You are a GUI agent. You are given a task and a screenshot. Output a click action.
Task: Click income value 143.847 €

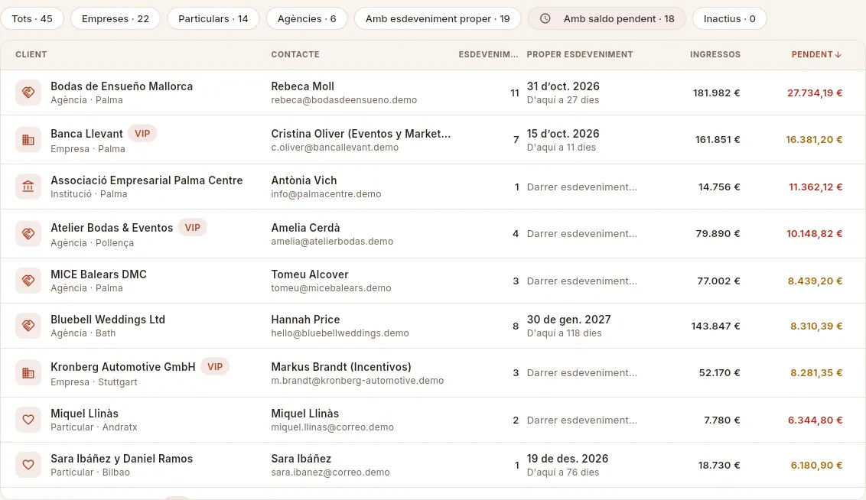[x=715, y=326]
